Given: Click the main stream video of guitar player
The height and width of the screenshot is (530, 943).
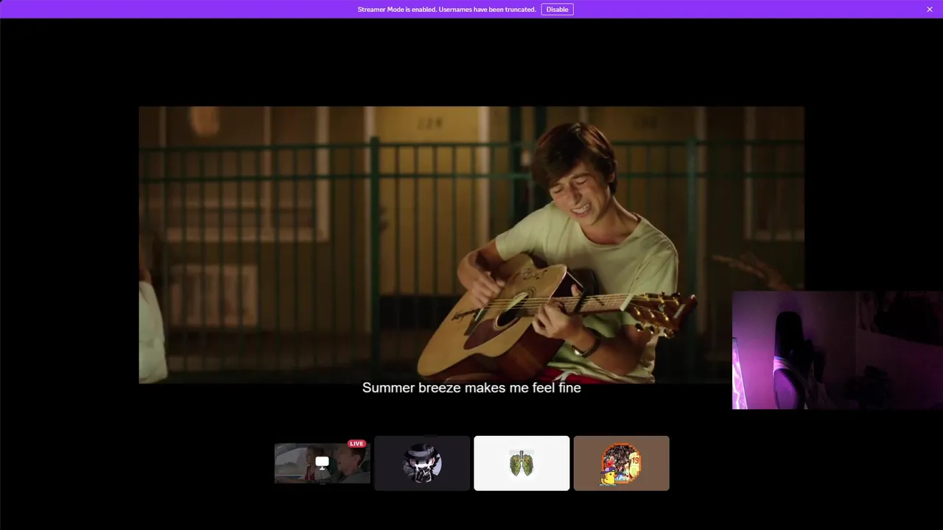Looking at the screenshot, I should 471,244.
